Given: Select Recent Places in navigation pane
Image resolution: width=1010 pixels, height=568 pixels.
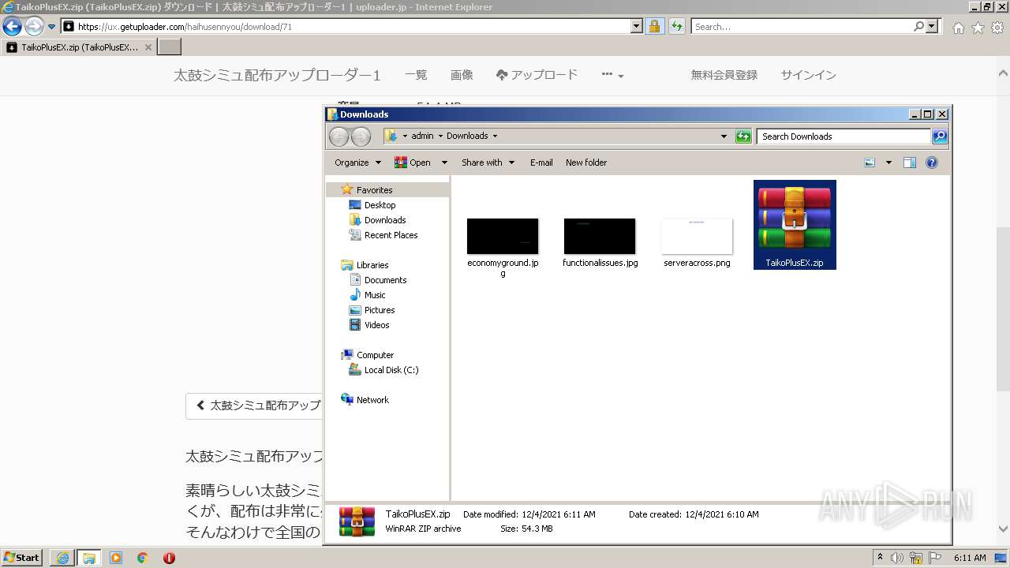Looking at the screenshot, I should [391, 235].
